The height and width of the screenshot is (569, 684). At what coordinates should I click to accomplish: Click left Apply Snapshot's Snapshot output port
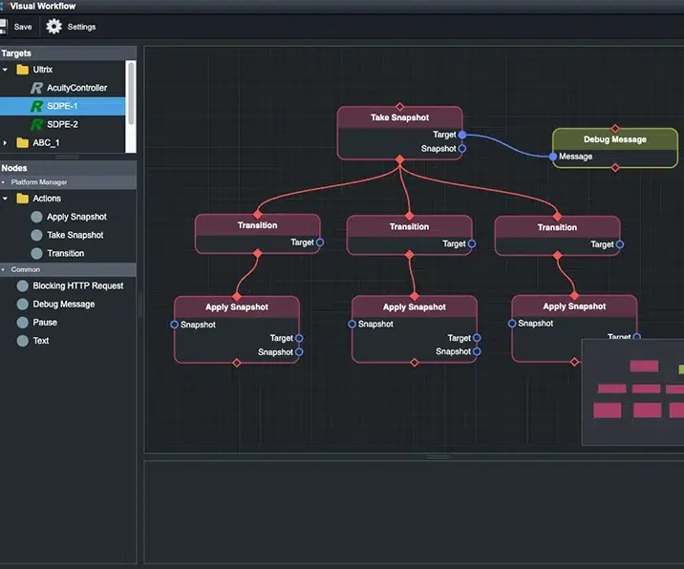tap(299, 352)
